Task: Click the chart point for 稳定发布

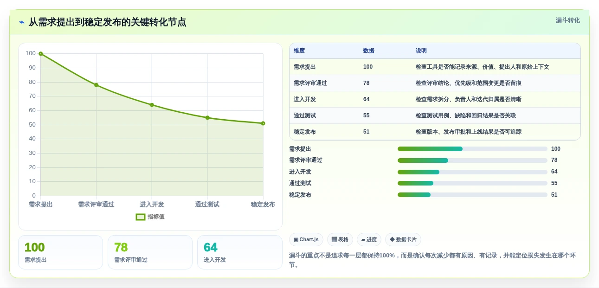Action: 263,123
